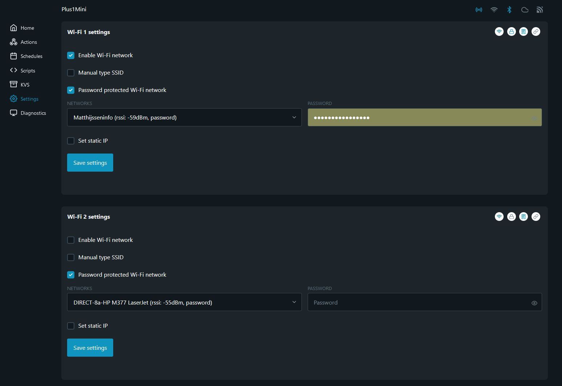
Task: Click the empty Wi-Fi 2 Password field
Action: 417,302
